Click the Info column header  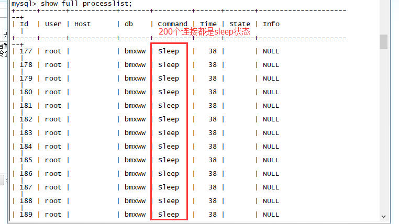(x=271, y=24)
